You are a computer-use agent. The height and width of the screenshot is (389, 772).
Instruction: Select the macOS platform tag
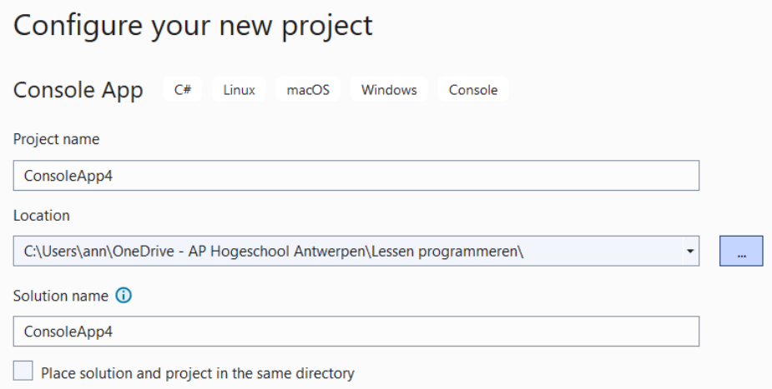tap(308, 89)
